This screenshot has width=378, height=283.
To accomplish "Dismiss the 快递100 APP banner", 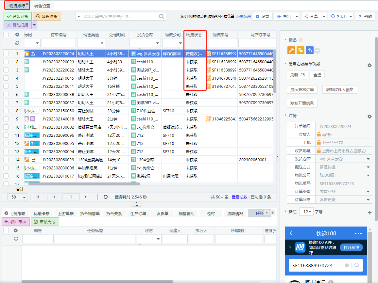I will (290, 247).
